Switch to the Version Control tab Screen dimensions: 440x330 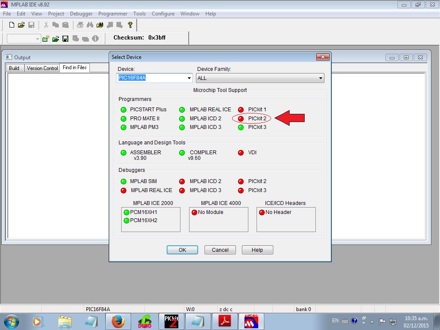click(43, 68)
